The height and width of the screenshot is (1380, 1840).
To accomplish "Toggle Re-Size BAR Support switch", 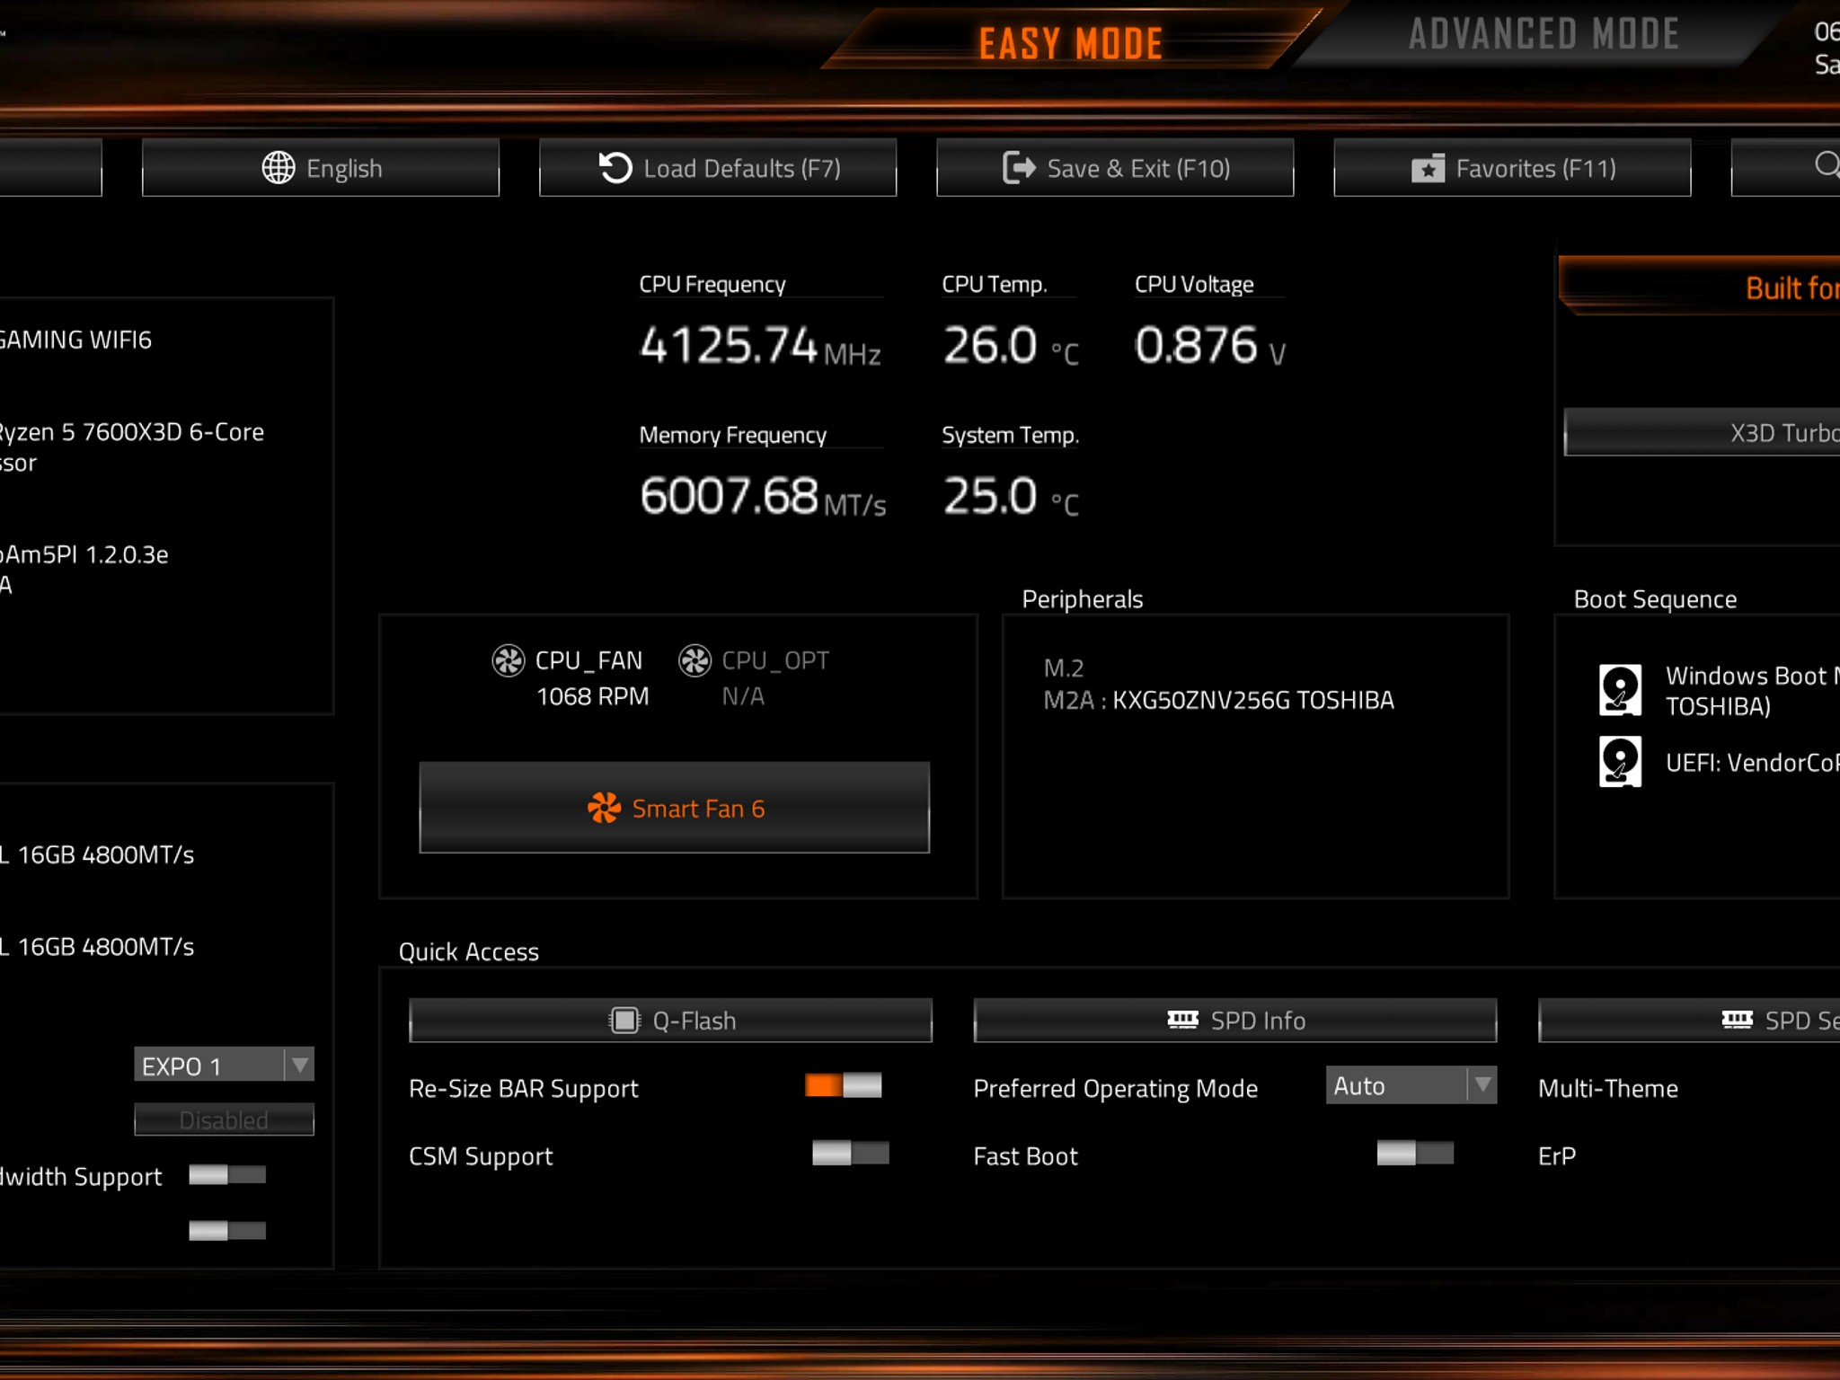I will (843, 1085).
